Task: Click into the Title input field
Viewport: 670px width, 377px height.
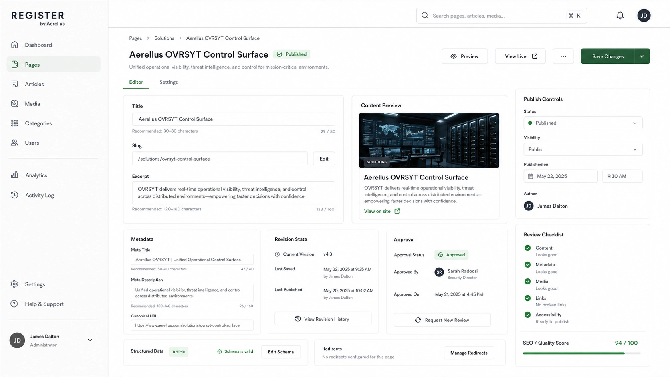Action: [x=234, y=119]
